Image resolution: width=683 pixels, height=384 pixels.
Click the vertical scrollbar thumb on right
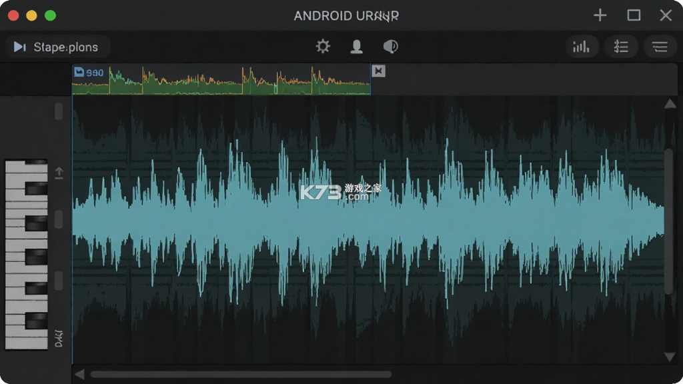point(669,222)
